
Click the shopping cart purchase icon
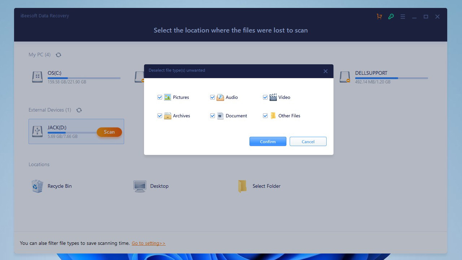pyautogui.click(x=379, y=17)
